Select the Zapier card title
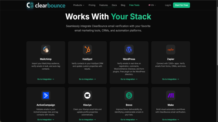Viewport: 218px width, 122px height. pyautogui.click(x=171, y=59)
